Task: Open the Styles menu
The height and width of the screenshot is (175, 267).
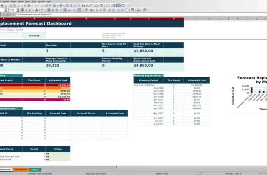Action: [14, 1]
